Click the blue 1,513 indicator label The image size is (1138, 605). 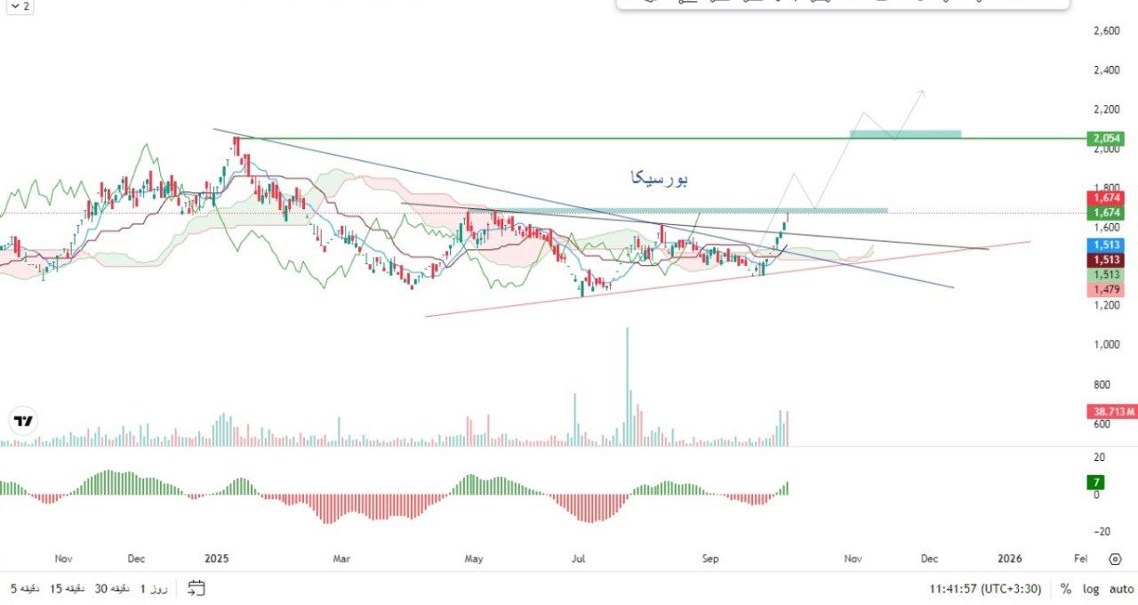coord(1105,245)
